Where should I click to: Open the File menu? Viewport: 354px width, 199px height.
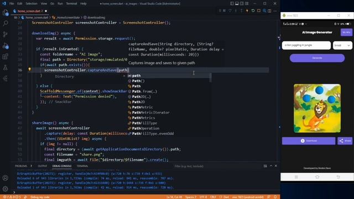pyautogui.click(x=12, y=4)
